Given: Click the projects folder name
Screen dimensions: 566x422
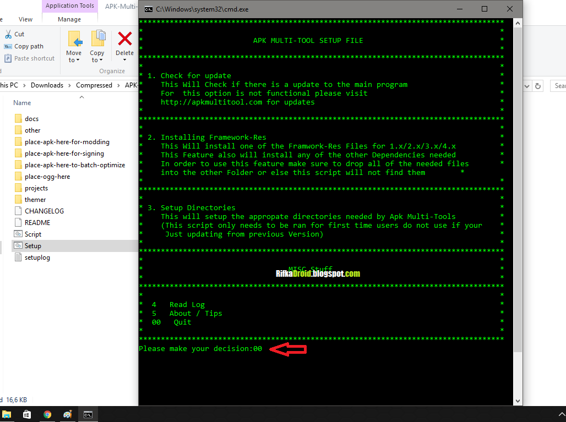Looking at the screenshot, I should (x=36, y=188).
